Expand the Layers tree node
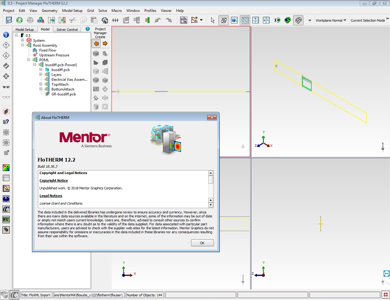This screenshot has width=390, height=300. tap(41, 74)
